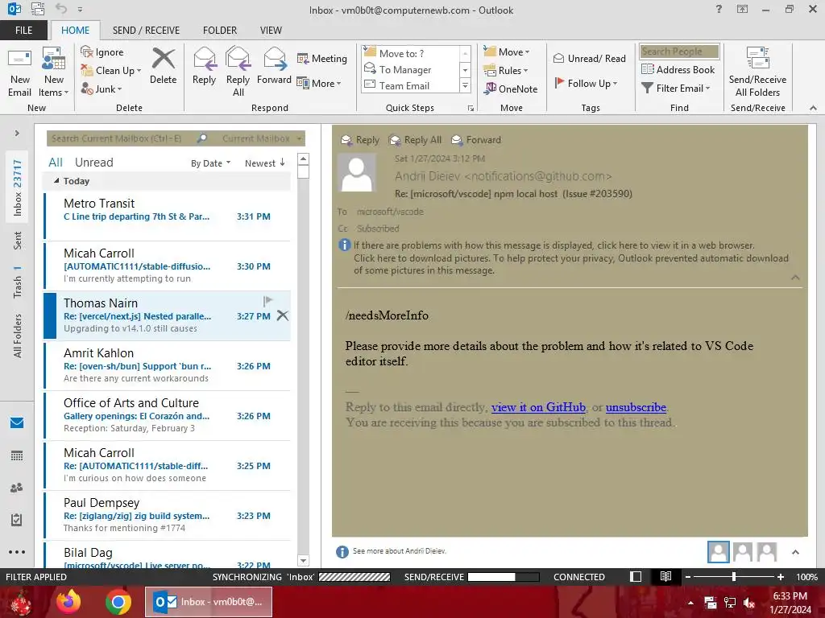Image resolution: width=825 pixels, height=618 pixels.
Task: Click Reply All in the reading pane
Action: tap(415, 140)
